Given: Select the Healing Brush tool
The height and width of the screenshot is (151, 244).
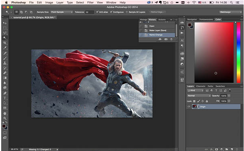Looking at the screenshot, I should click(x=5, y=53).
